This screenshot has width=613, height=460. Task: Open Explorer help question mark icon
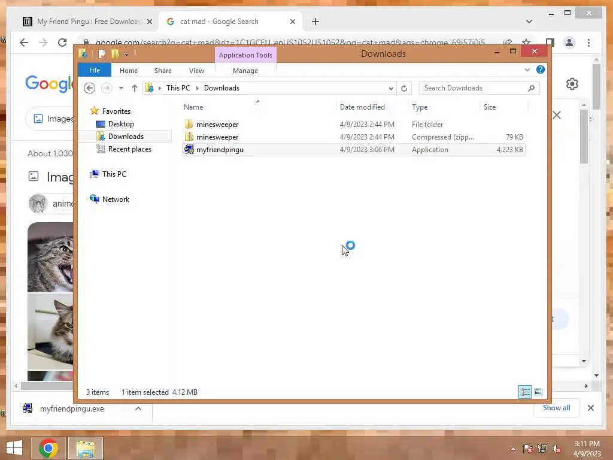[541, 69]
